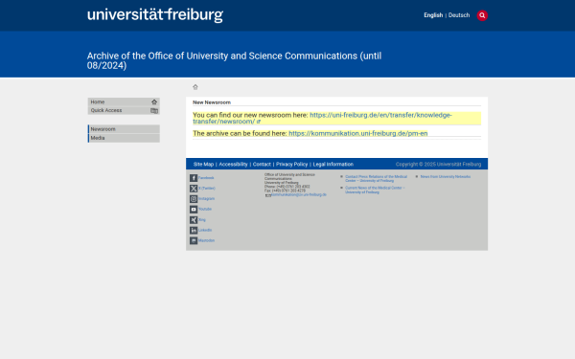Open the Home sidebar menu item

tap(124, 101)
